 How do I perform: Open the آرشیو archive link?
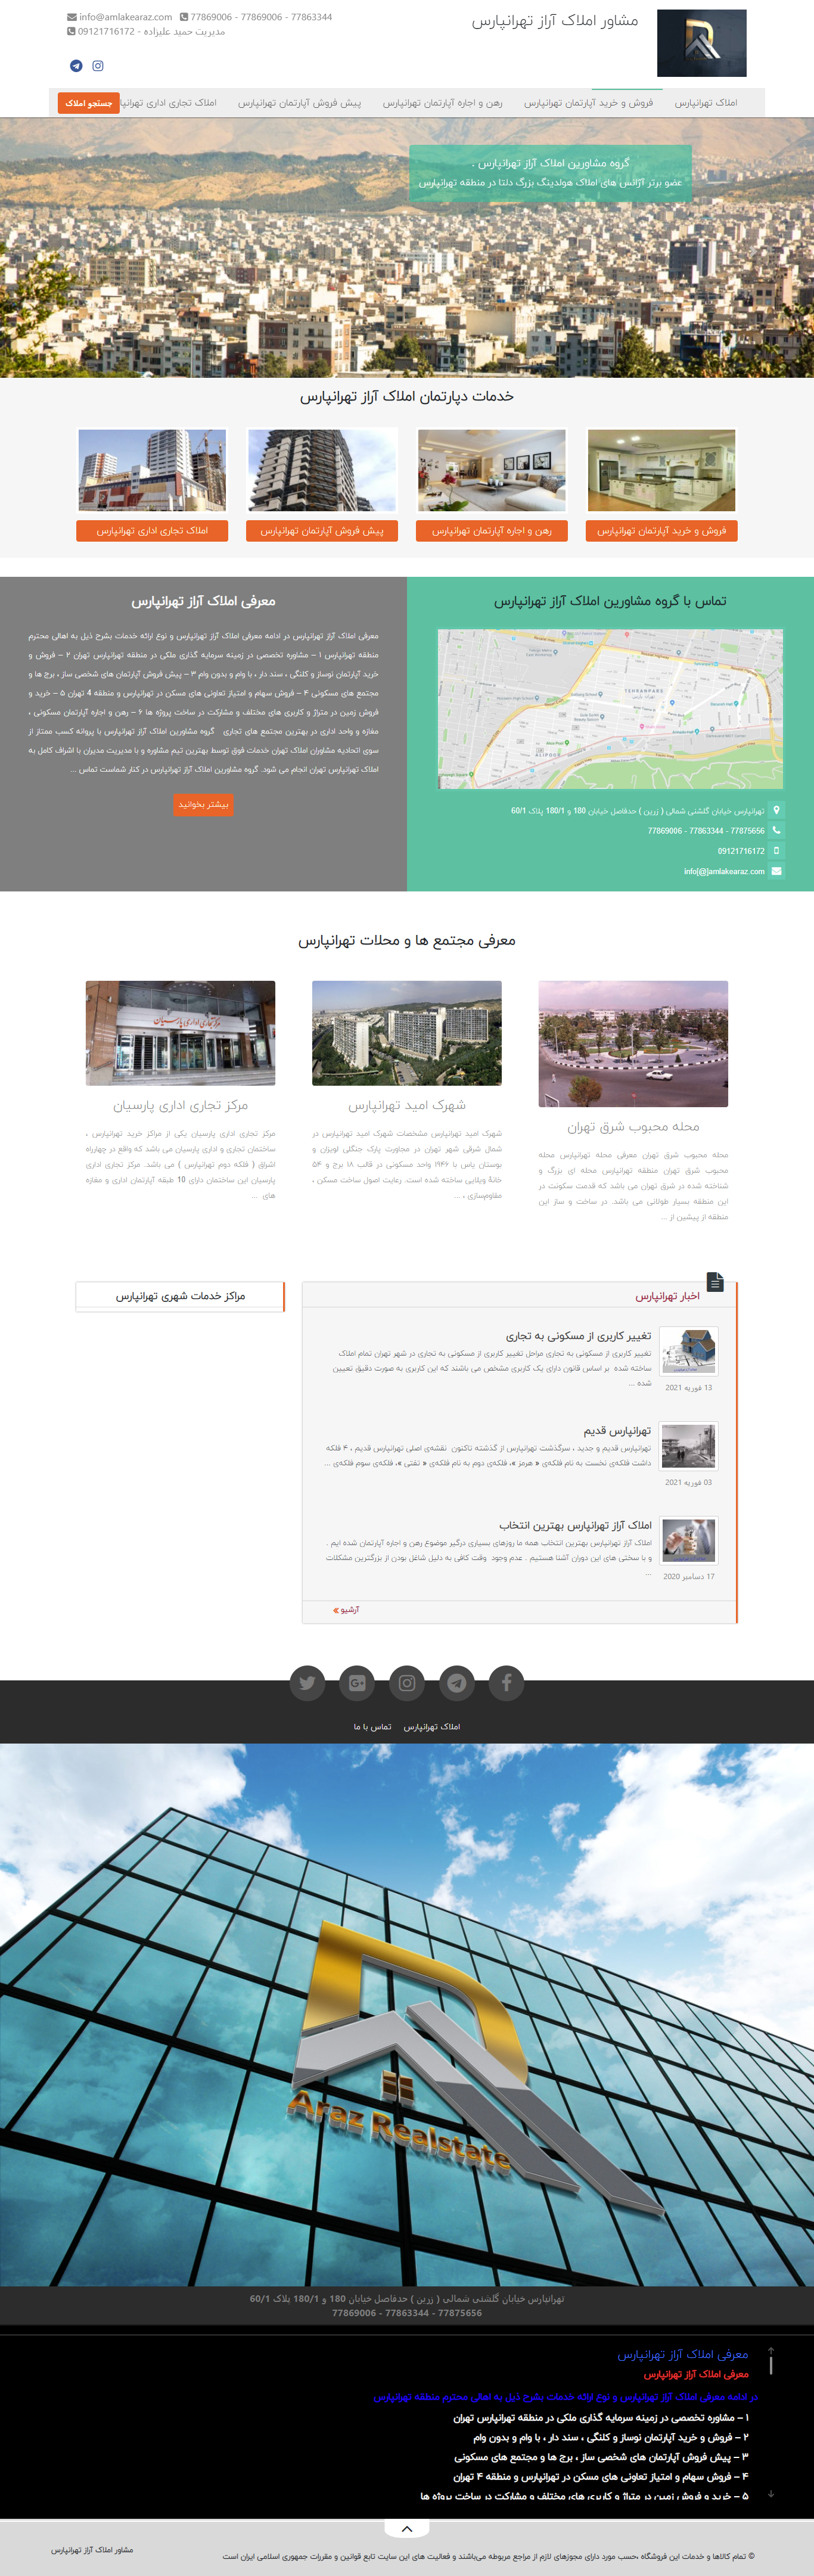pos(346,1610)
